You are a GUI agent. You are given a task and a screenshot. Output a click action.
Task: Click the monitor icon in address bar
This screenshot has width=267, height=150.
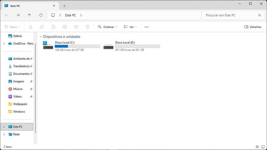click(x=53, y=15)
